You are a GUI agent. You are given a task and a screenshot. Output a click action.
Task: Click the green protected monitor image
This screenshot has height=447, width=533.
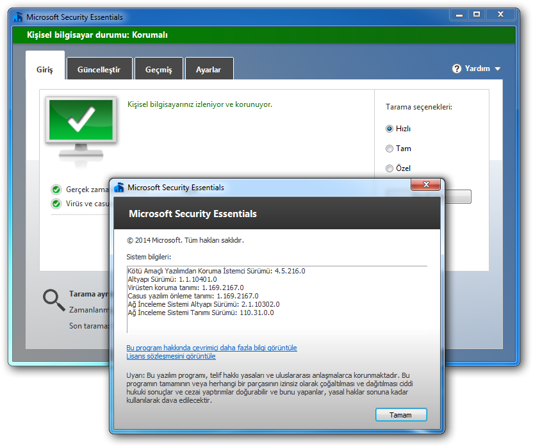[x=81, y=131]
